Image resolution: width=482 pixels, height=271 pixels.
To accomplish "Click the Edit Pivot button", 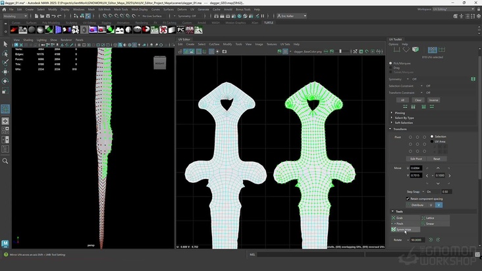I will pos(416,159).
